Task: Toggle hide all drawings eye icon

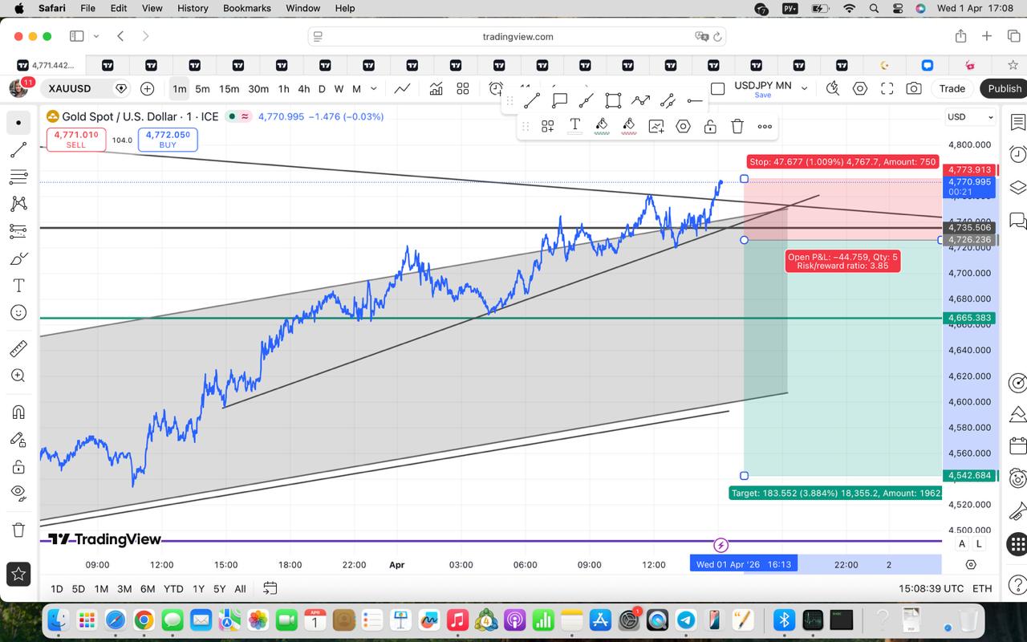Action: [x=18, y=492]
